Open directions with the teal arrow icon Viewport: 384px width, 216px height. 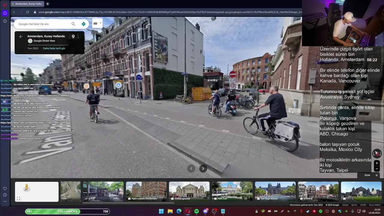pos(83,24)
